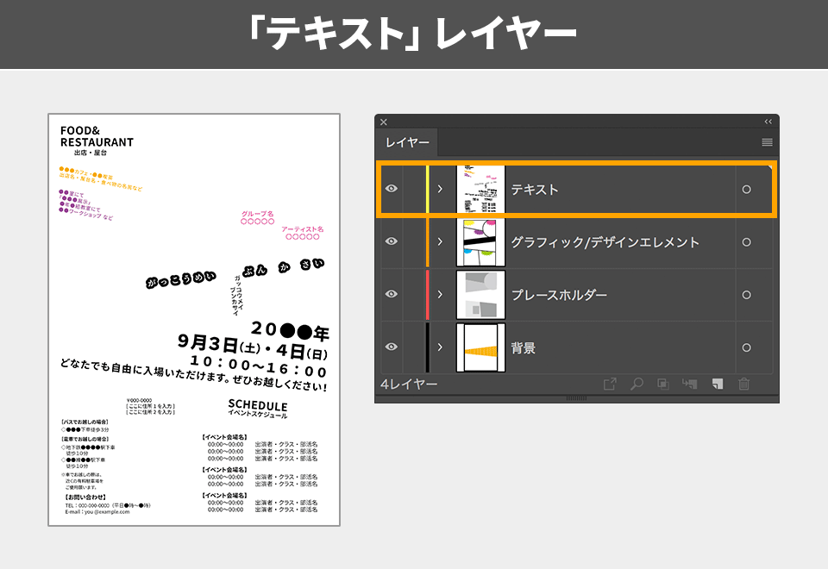Click make/release clipping mask icon

[x=663, y=384]
